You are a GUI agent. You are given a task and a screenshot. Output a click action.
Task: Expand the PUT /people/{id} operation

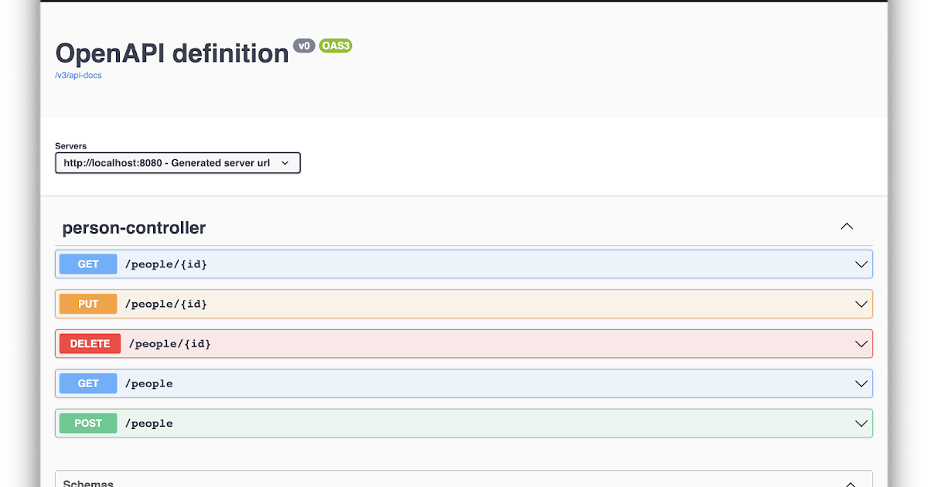pyautogui.click(x=861, y=304)
